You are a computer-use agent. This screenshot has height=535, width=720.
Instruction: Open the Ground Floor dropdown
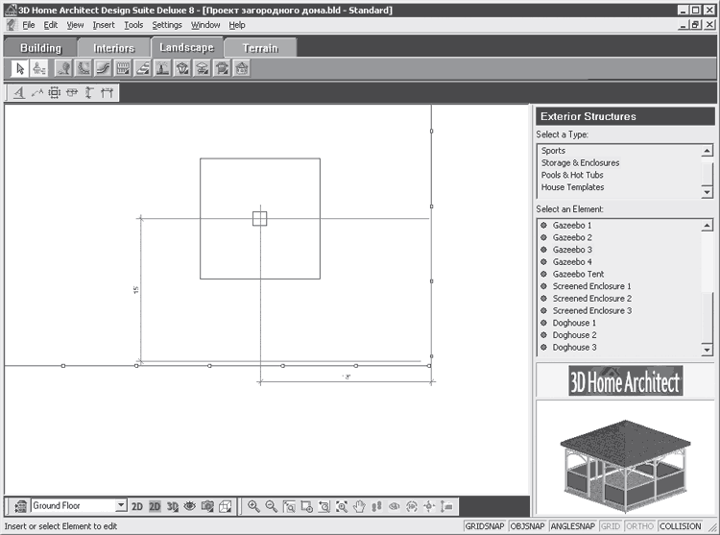[120, 505]
